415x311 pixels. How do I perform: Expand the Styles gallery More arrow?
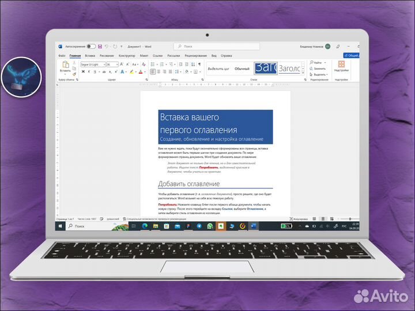(x=303, y=73)
